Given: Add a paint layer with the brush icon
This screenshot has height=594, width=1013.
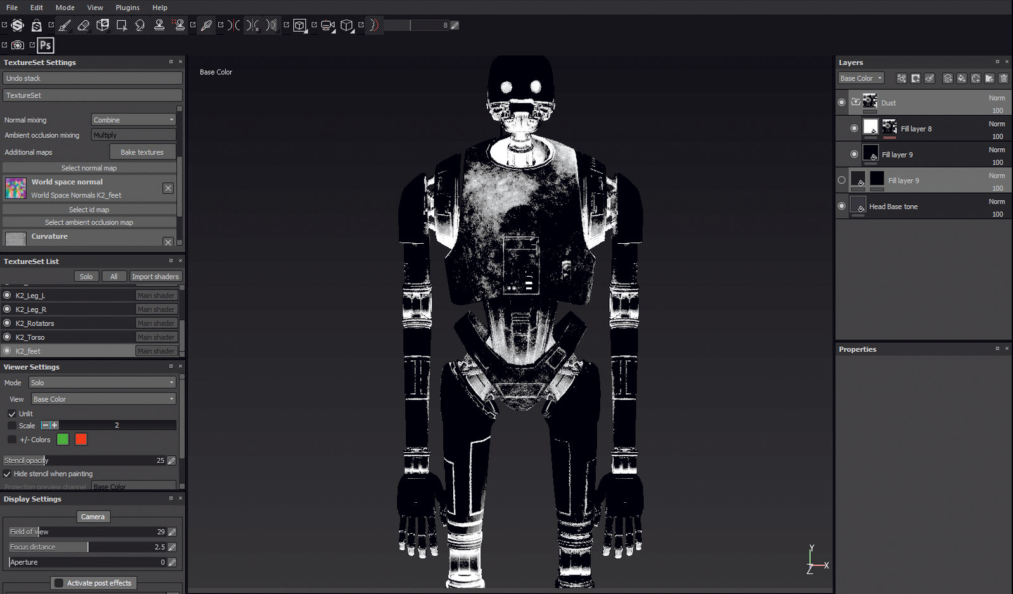Looking at the screenshot, I should coord(929,79).
